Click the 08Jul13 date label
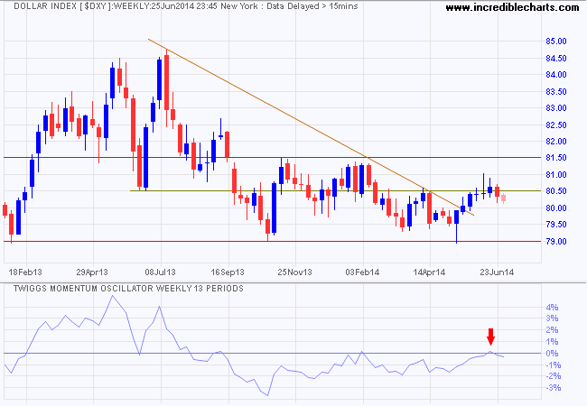Image resolution: width=587 pixels, height=406 pixels. click(x=160, y=272)
